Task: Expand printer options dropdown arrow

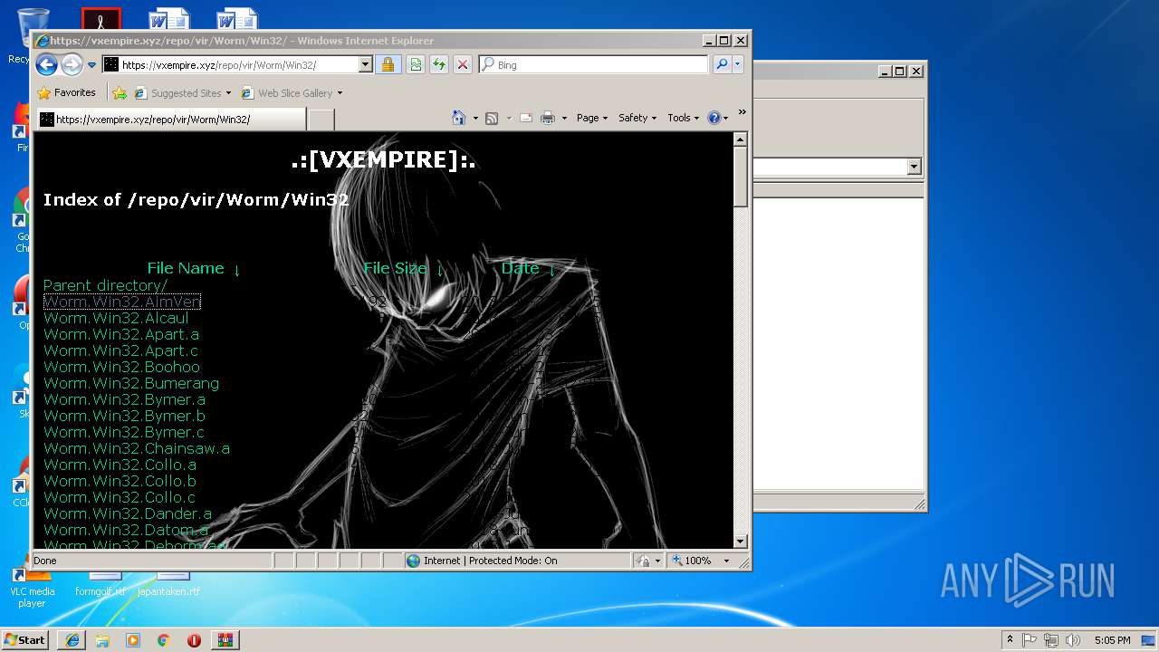Action: (564, 118)
